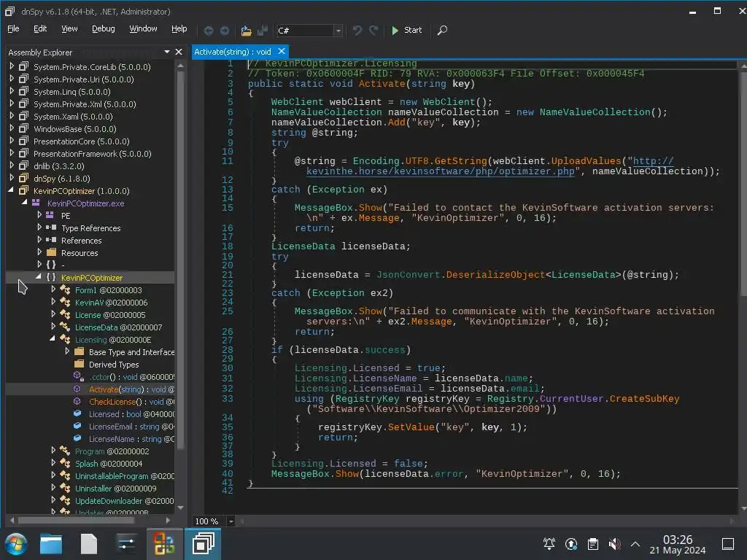Open the Start menu orb
747x560 pixels.
coord(16,544)
